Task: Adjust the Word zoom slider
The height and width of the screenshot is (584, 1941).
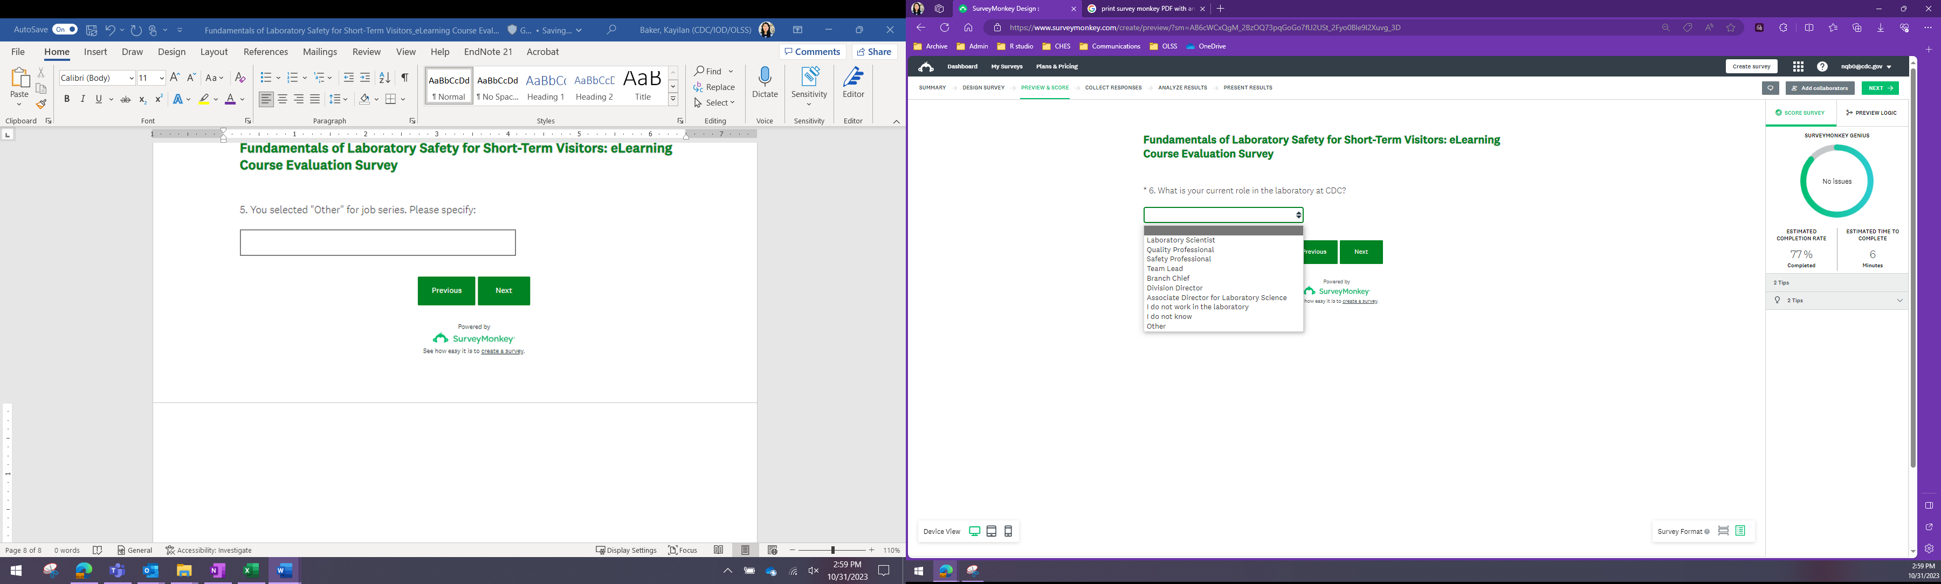Action: [832, 550]
